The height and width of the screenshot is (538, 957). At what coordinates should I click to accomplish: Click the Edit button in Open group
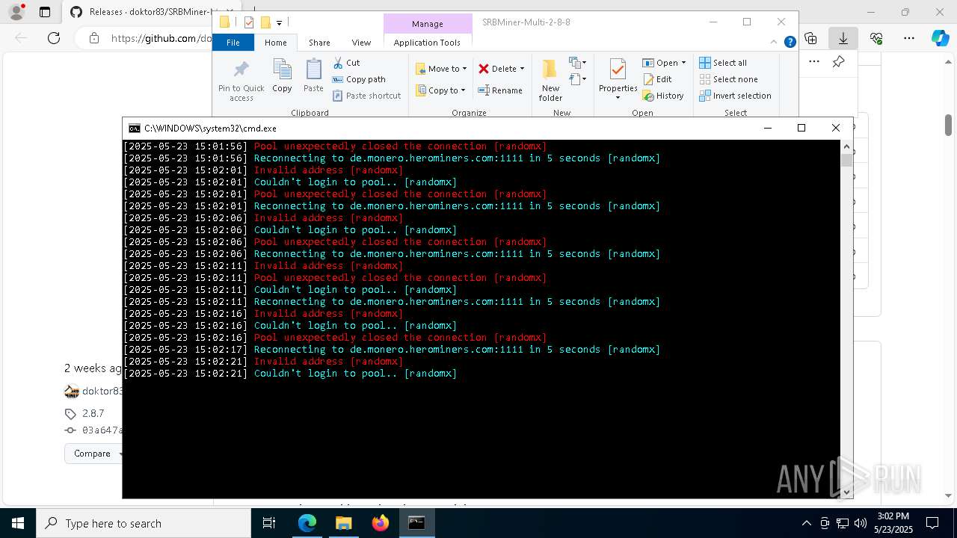(x=657, y=79)
